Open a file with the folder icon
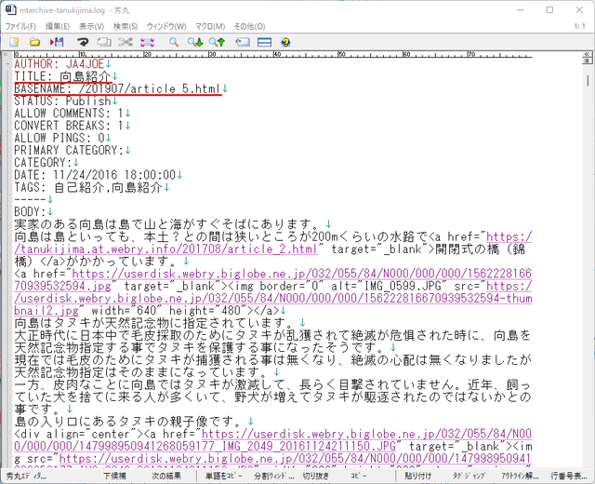 pos(35,42)
